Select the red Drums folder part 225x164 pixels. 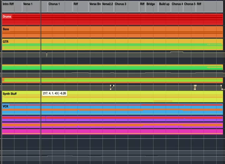click(112, 19)
